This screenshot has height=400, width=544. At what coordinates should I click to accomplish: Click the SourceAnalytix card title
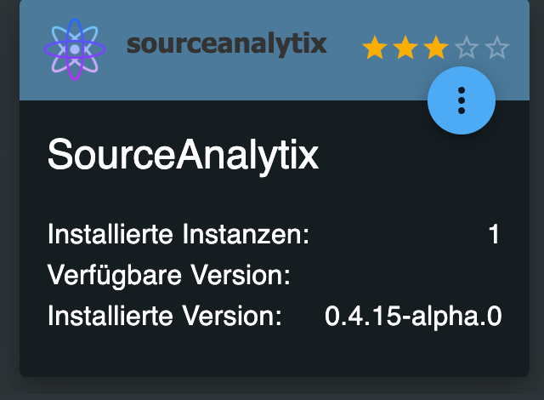pos(183,157)
